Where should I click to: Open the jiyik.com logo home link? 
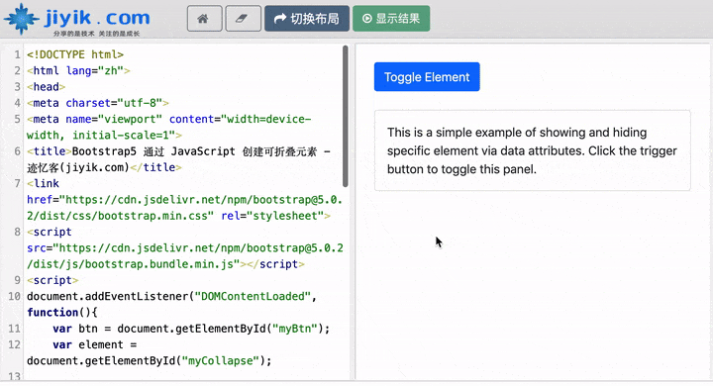pos(77,20)
